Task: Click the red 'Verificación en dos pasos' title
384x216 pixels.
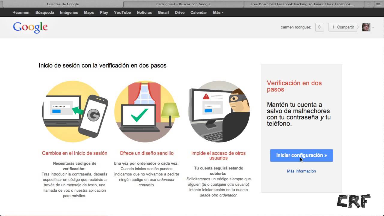Action: pyautogui.click(x=294, y=86)
